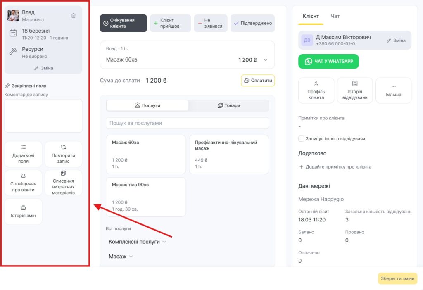The height and width of the screenshot is (290, 423).
Task: Switch to the Чат tab
Action: [335, 16]
